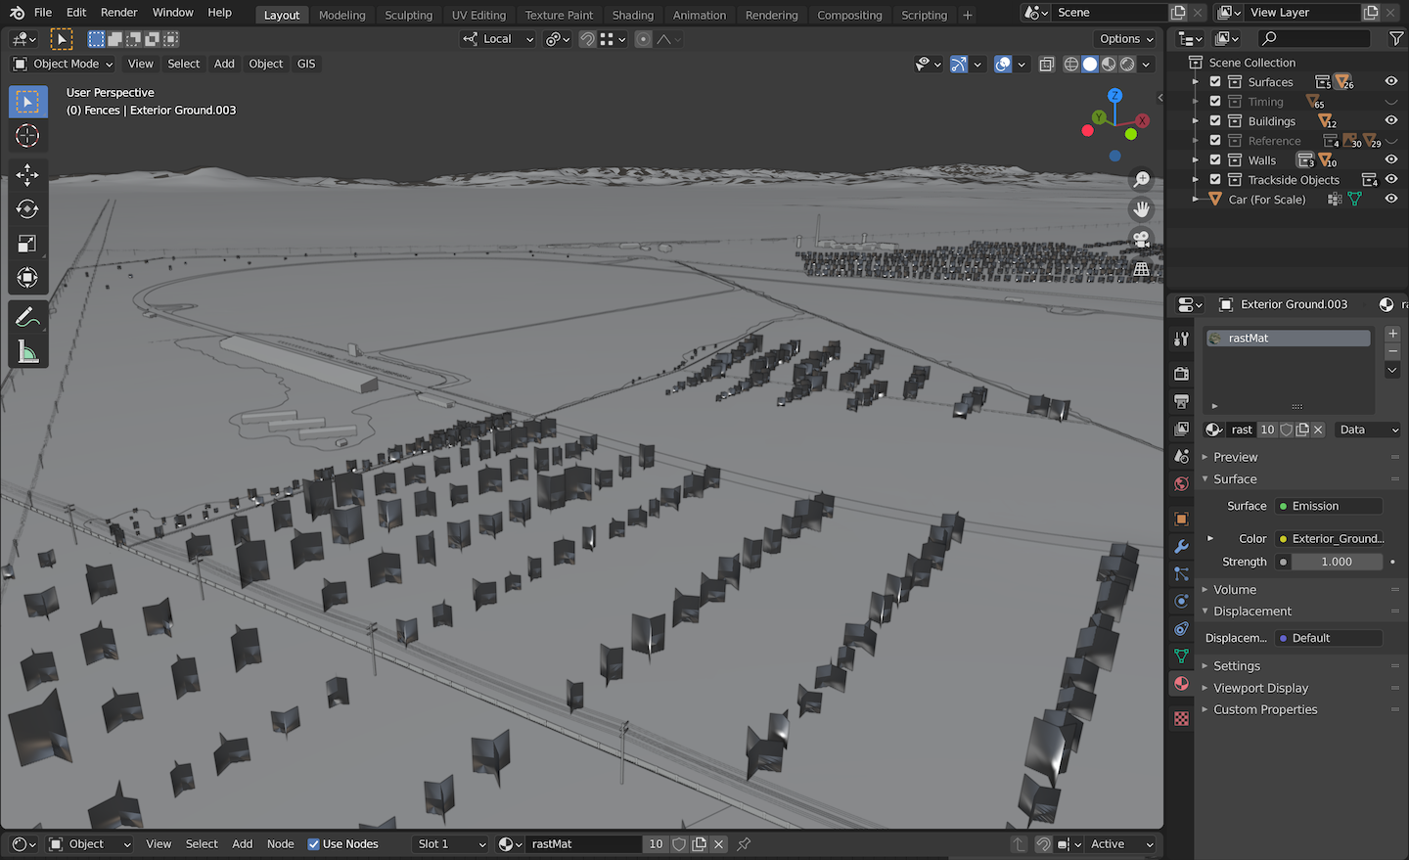
Task: Click the pan view hand icon
Action: point(1141,209)
